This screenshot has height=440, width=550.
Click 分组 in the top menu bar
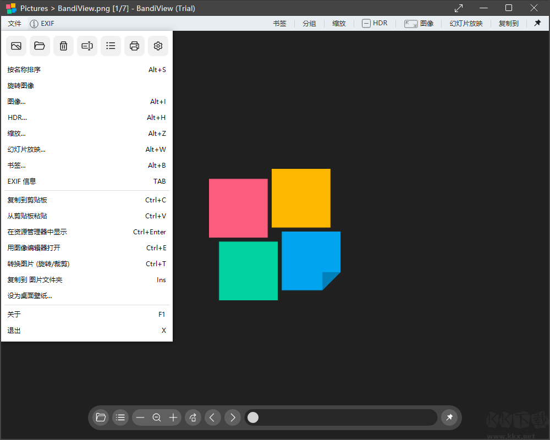point(309,24)
